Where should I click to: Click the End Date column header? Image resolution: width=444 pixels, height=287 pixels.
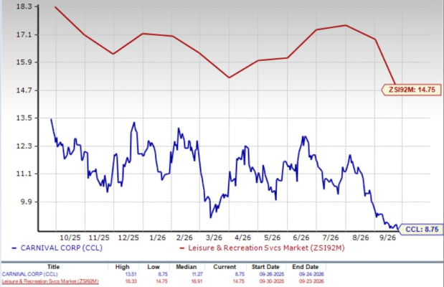(x=306, y=267)
